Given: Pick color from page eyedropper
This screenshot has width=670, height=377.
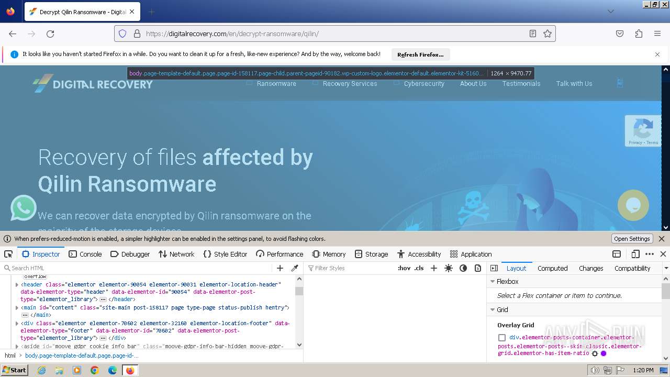Looking at the screenshot, I should pyautogui.click(x=295, y=268).
